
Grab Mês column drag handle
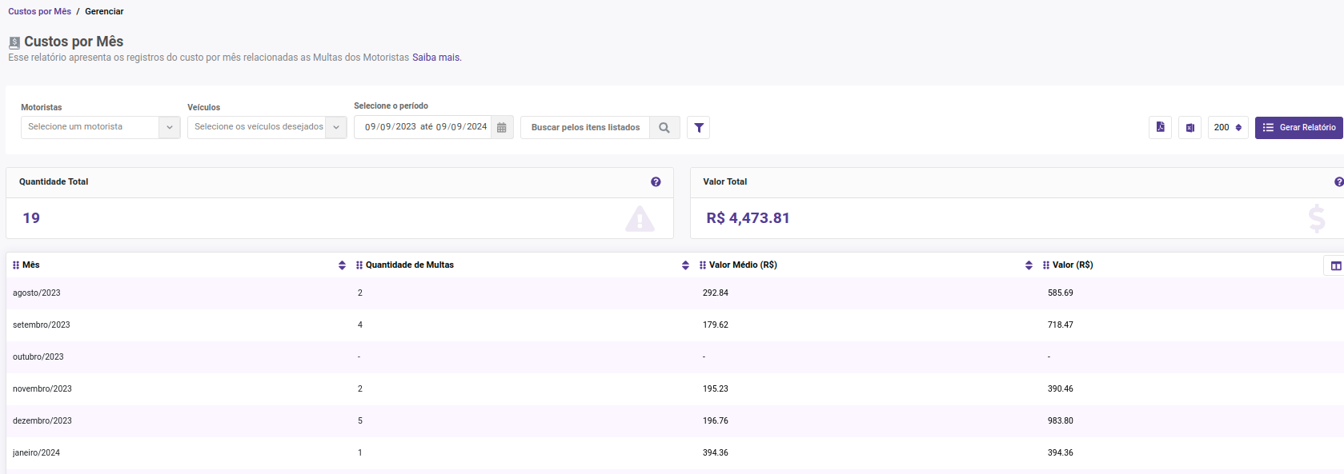point(16,265)
